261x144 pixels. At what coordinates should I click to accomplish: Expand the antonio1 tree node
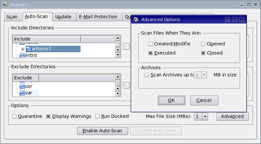coord(23,49)
